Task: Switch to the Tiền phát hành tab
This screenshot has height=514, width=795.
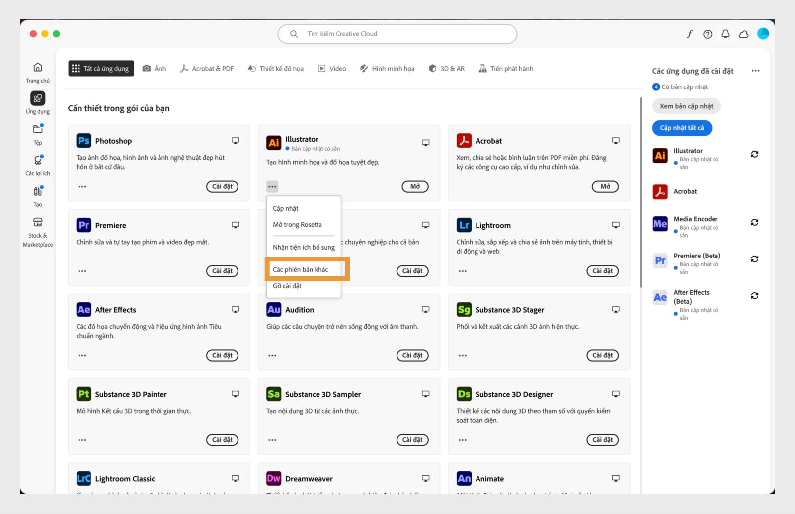Action: (506, 69)
